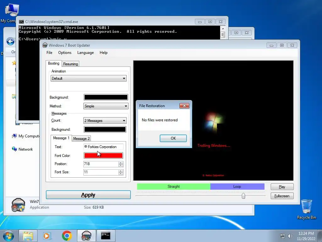The width and height of the screenshot is (322, 242).
Task: Click the purple Loop segment
Action: pyautogui.click(x=237, y=187)
